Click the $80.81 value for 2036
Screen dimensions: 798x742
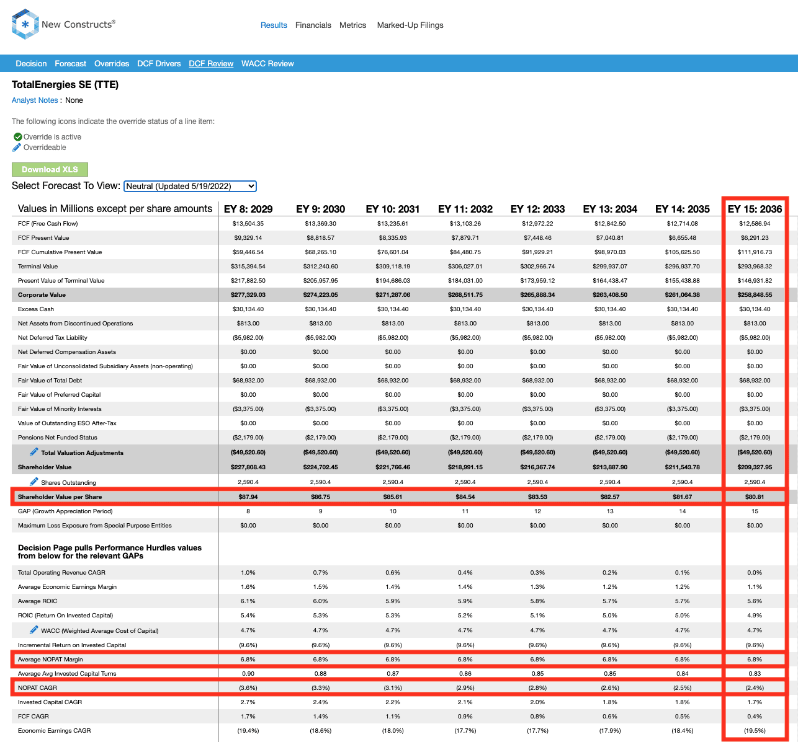point(755,497)
